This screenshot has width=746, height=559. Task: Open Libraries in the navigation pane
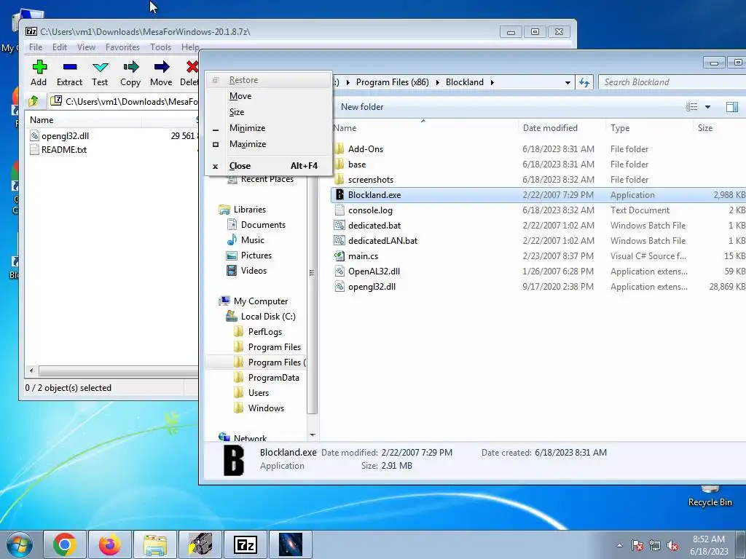tap(250, 210)
